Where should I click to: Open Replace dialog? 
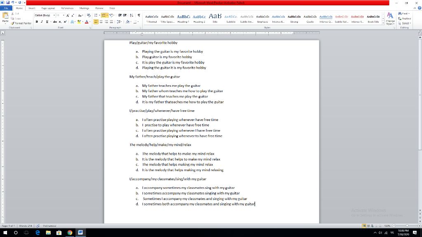click(405, 19)
